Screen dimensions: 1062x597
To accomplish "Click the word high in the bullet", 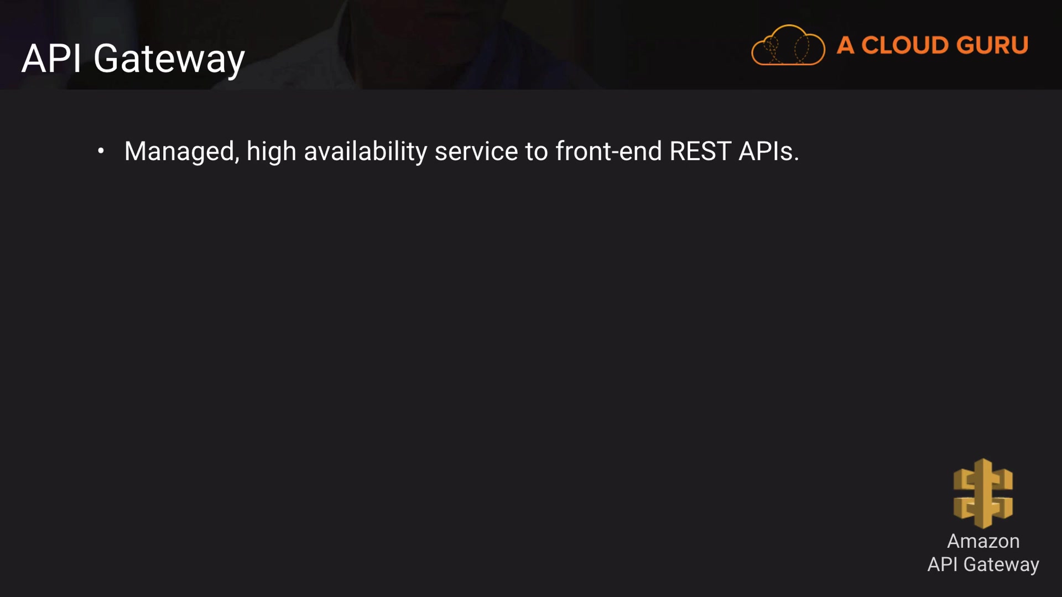I will [x=271, y=151].
